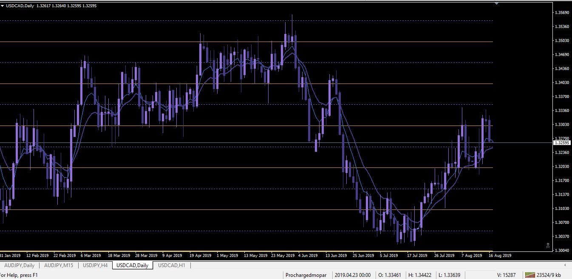Click the 13 Jun 2019 date label
The width and height of the screenshot is (572, 279).
coord(336,256)
